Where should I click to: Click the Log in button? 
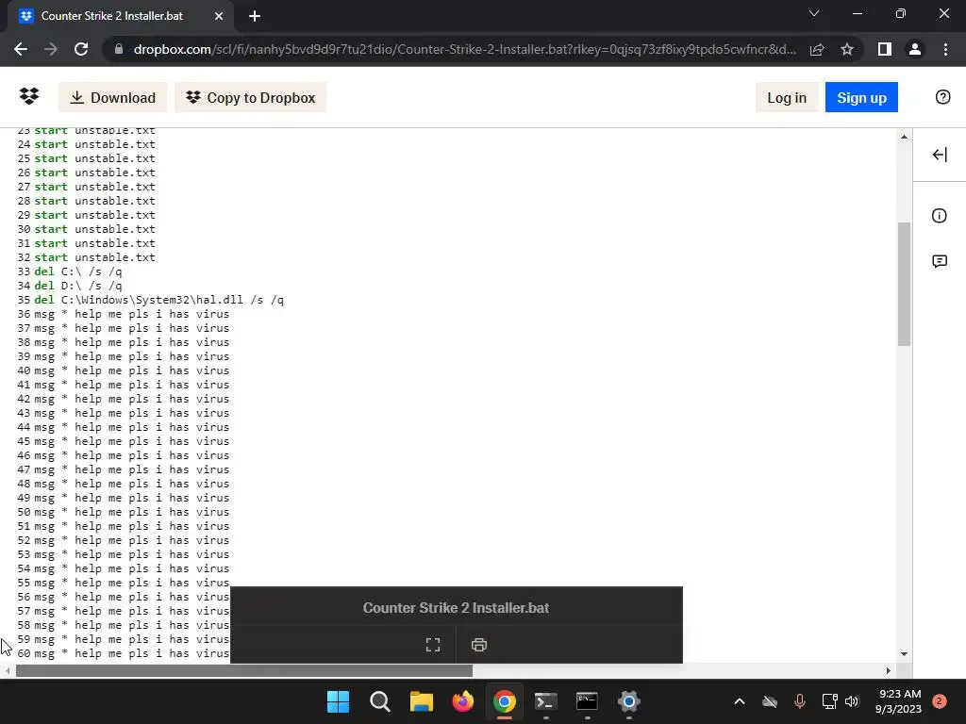click(787, 97)
